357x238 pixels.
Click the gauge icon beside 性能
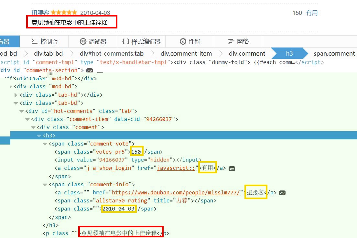coord(183,41)
